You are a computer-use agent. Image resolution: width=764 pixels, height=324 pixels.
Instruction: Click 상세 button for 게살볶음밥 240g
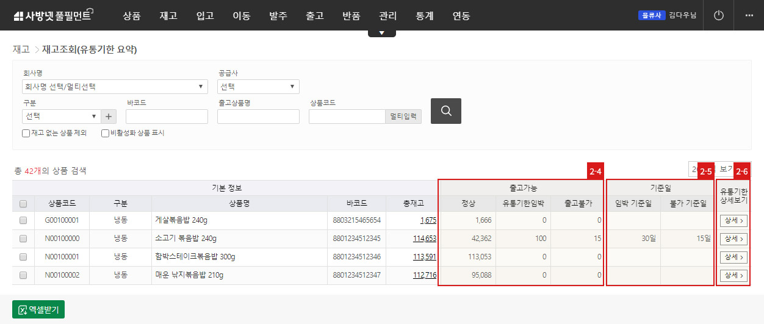pos(733,221)
